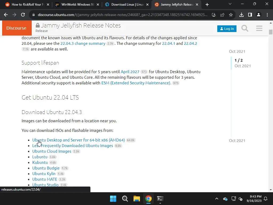Open the 22.04.3 change summary link
The width and height of the screenshot is (273, 205).
click(83, 44)
